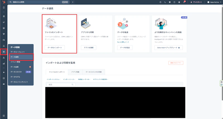Expand the インポートソース filter dropdown
Image resolution: width=223 pixels, height=119 pixels.
pyautogui.click(x=69, y=79)
